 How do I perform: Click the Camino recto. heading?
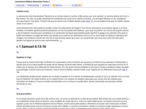(23, 11)
